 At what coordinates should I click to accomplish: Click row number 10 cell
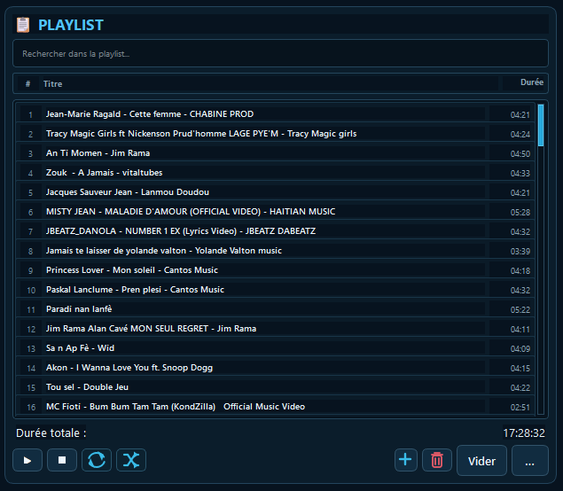tap(31, 291)
